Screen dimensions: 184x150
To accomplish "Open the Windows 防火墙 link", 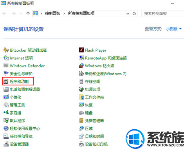I will (x=99, y=66).
